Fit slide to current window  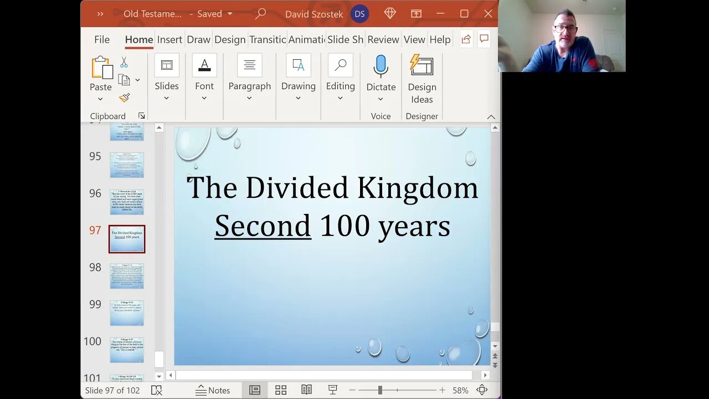[x=482, y=390]
